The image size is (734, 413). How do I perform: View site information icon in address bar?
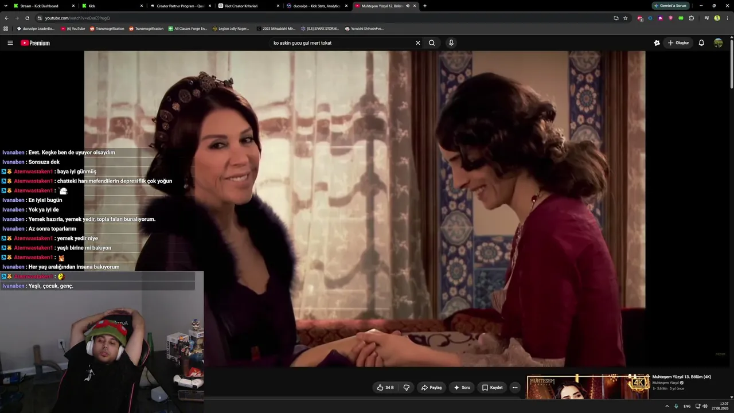[39, 18]
